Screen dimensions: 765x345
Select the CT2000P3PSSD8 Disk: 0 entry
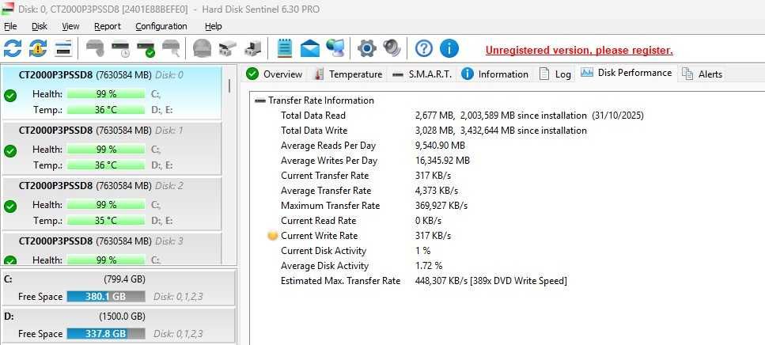click(112, 93)
